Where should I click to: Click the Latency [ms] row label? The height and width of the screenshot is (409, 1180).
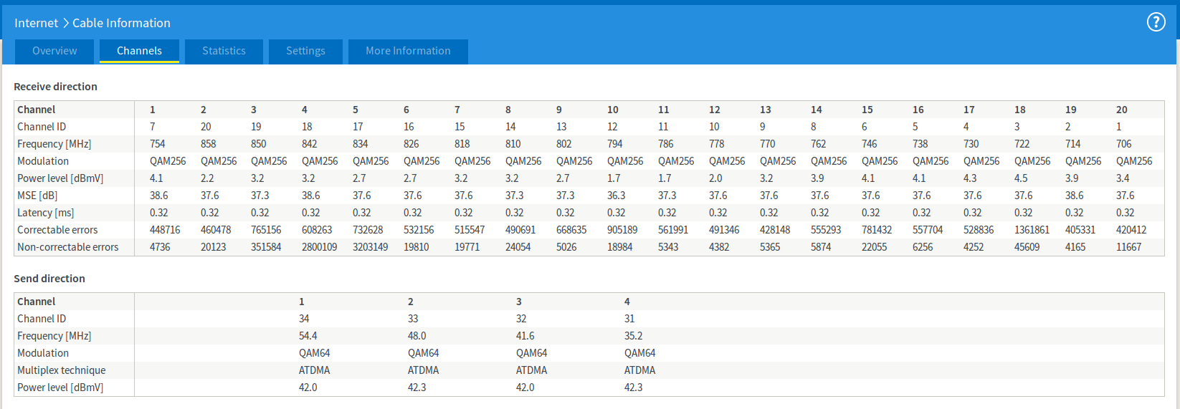pos(45,213)
